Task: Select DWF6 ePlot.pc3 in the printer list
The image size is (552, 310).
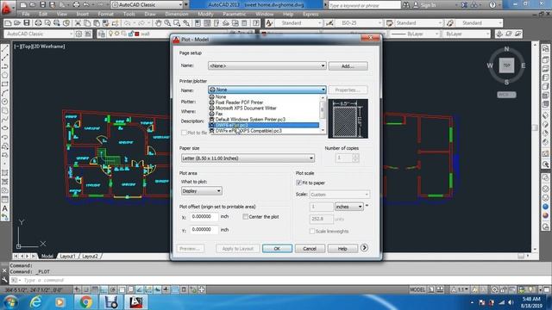Action: click(264, 125)
